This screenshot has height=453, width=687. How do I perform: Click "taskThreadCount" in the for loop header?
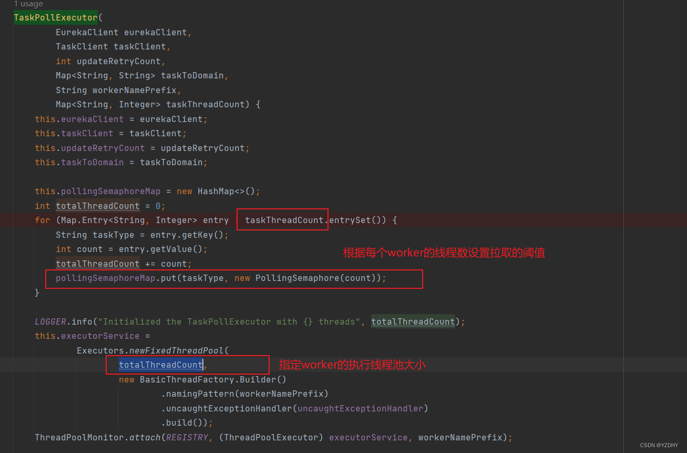pos(284,220)
